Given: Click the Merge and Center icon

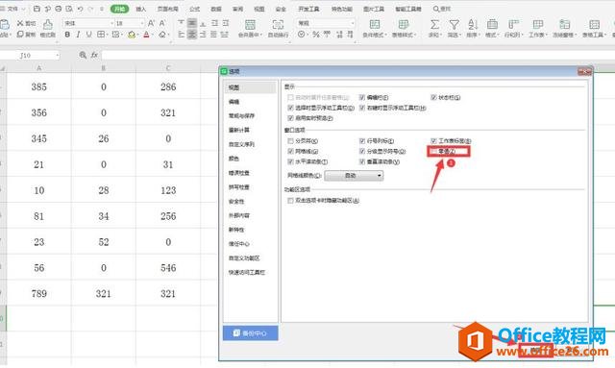Looking at the screenshot, I should [x=250, y=25].
